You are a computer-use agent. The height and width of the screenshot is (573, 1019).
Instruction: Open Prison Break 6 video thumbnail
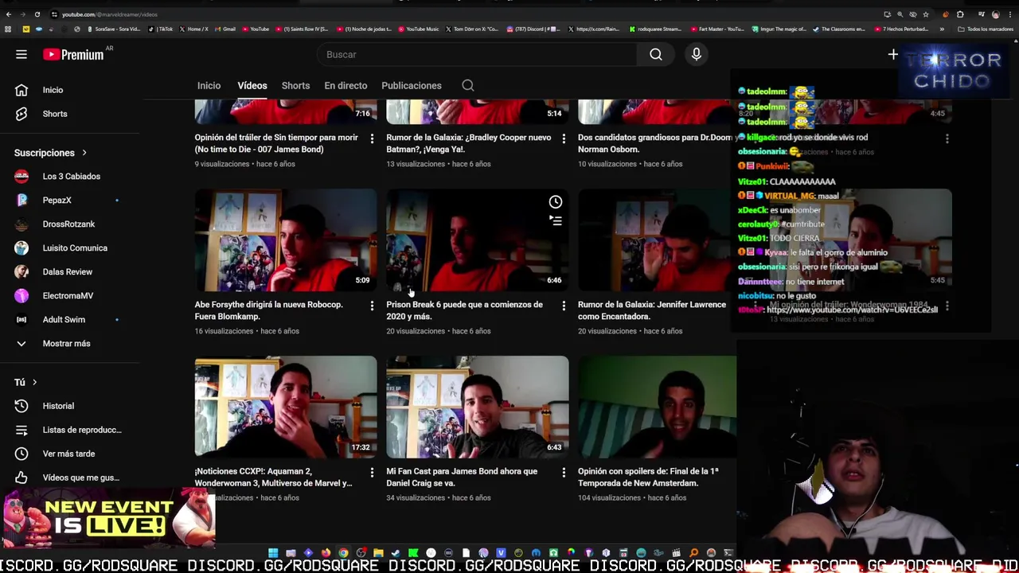coord(478,240)
